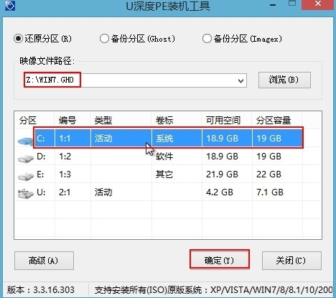
Task: Click the 18.9 GB free space in C: row
Action: point(222,139)
